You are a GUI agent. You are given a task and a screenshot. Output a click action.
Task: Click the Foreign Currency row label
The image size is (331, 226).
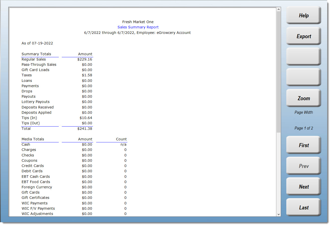37,187
